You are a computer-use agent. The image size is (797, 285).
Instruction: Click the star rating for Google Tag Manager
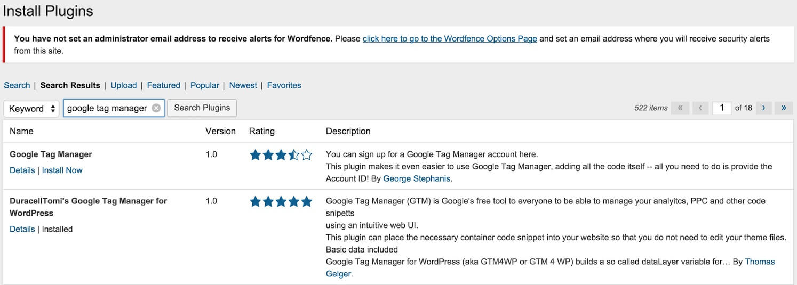(x=281, y=155)
